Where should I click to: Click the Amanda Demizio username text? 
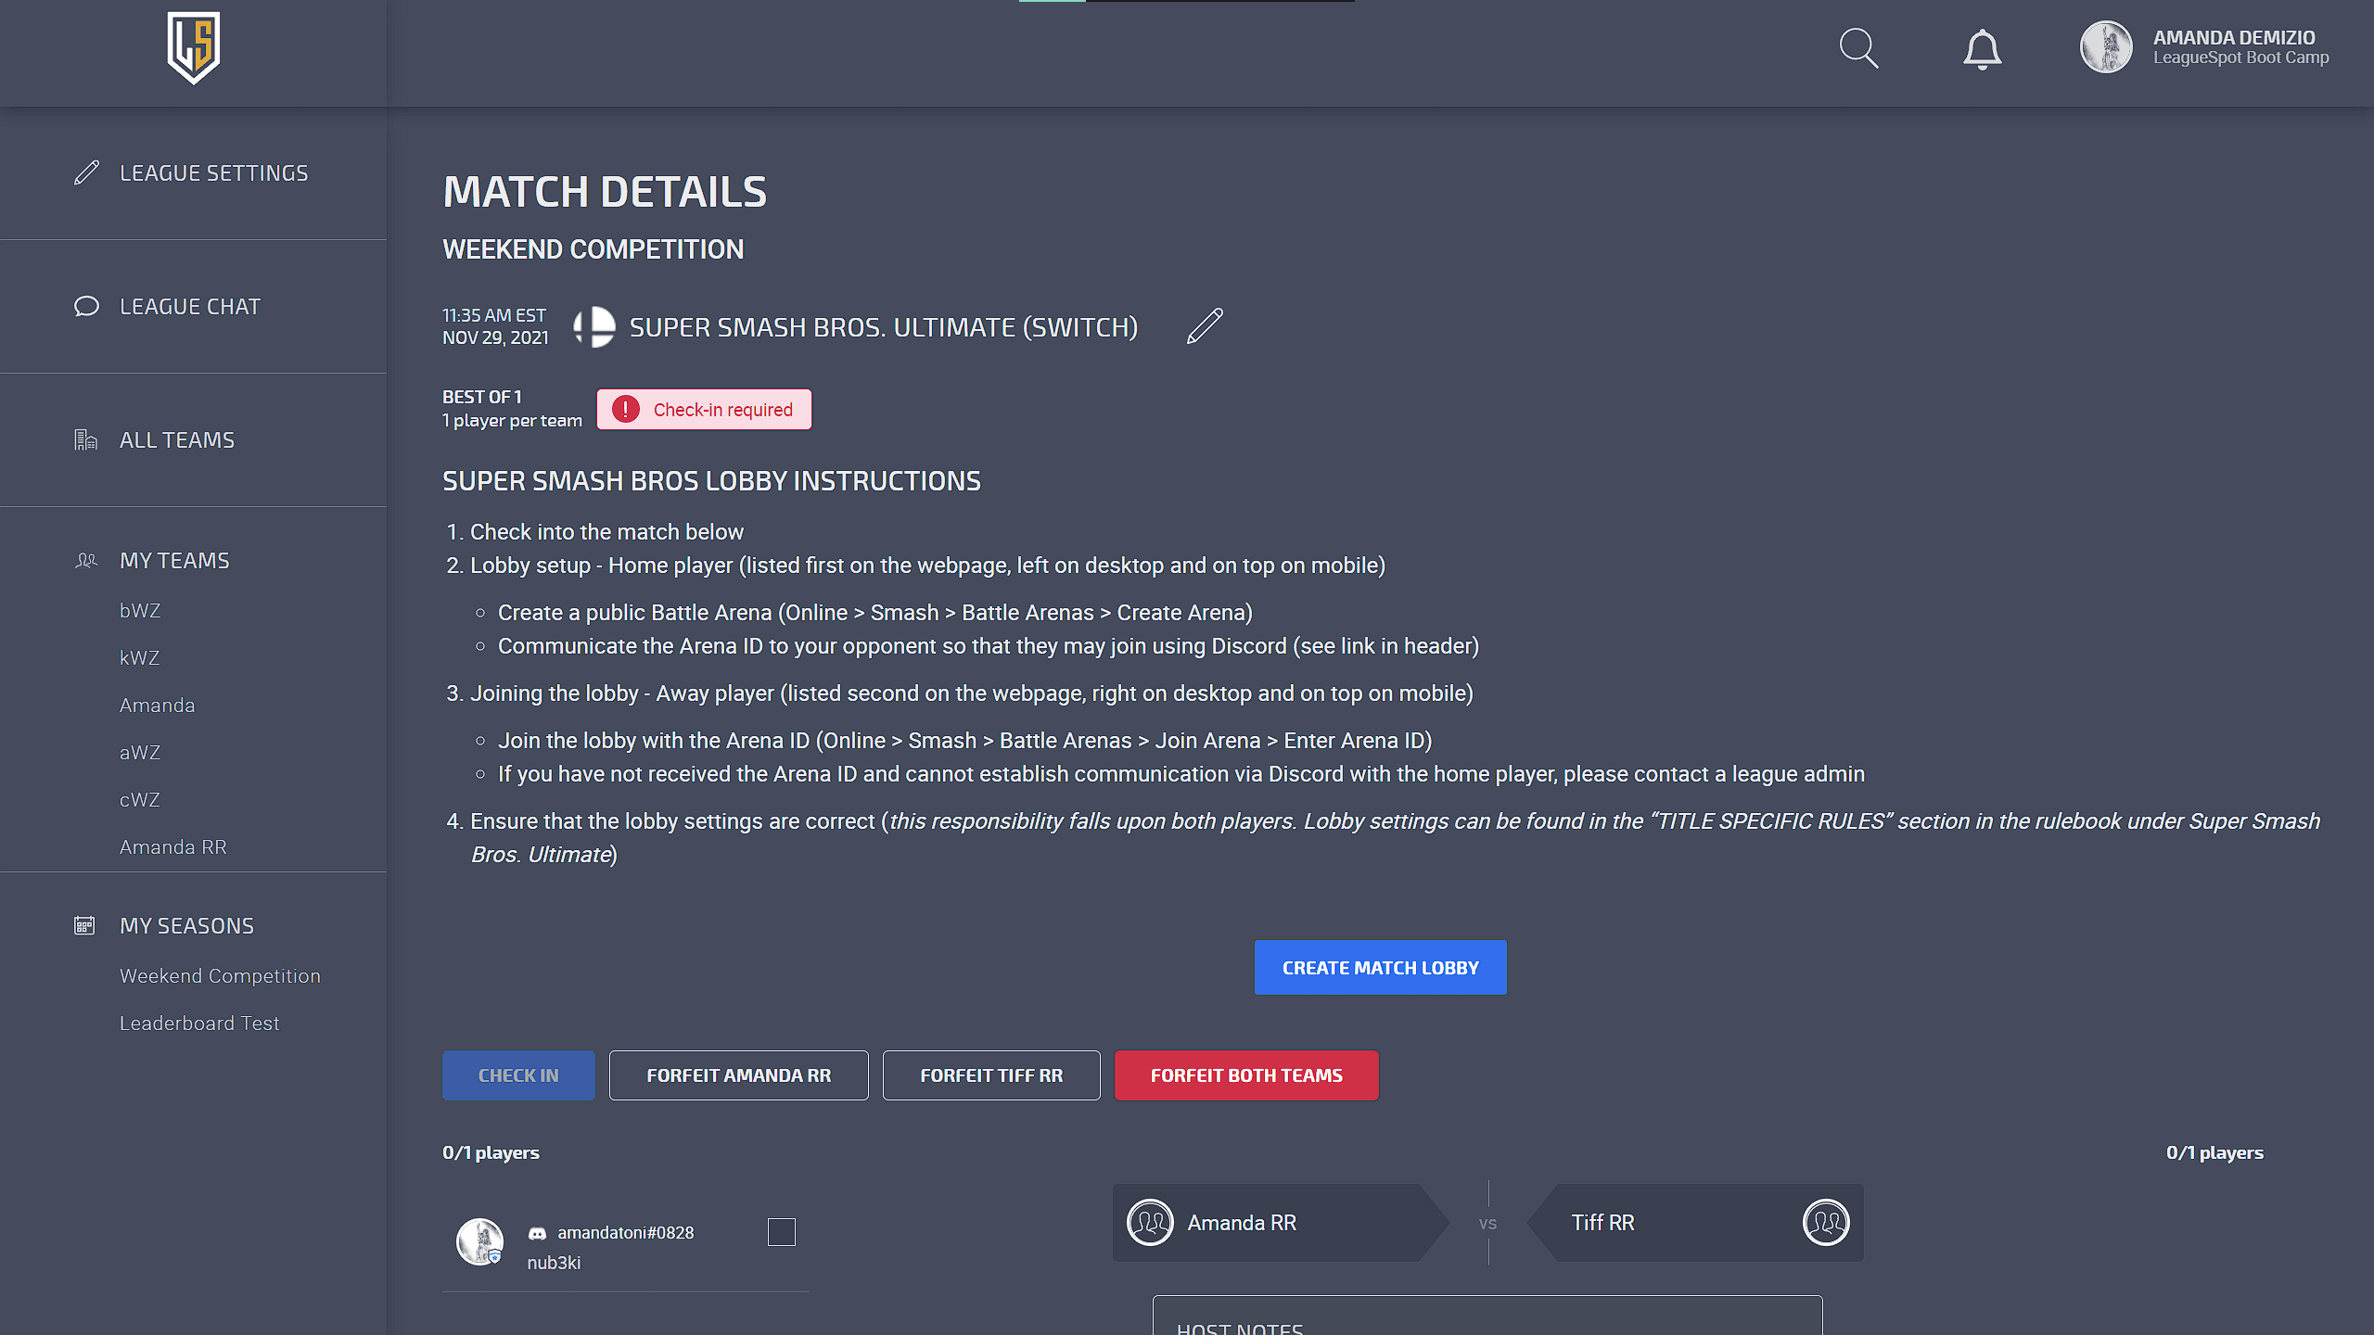tap(2234, 38)
